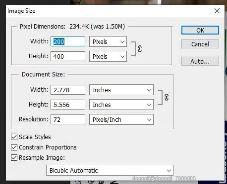Toggle the Scale Styles checkbox

[x=14, y=137]
